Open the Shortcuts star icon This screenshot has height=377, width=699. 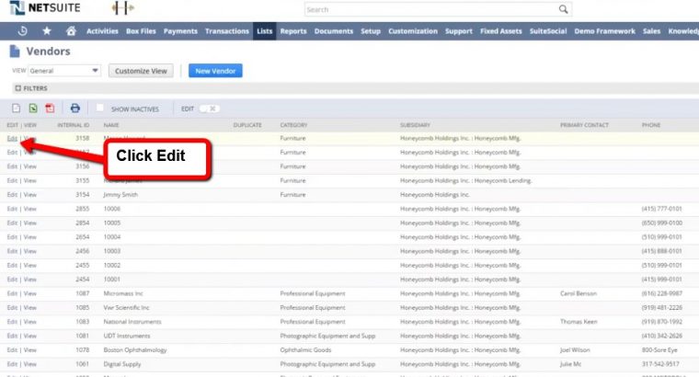click(x=47, y=30)
